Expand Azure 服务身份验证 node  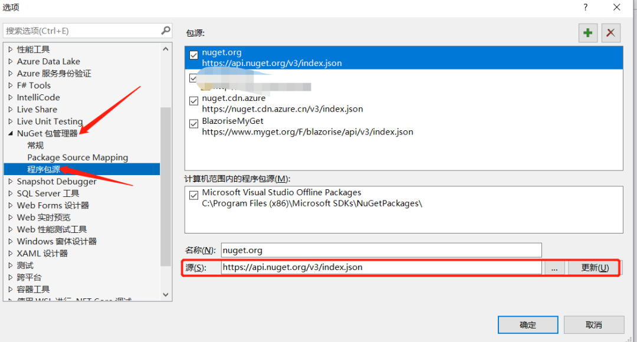11,74
